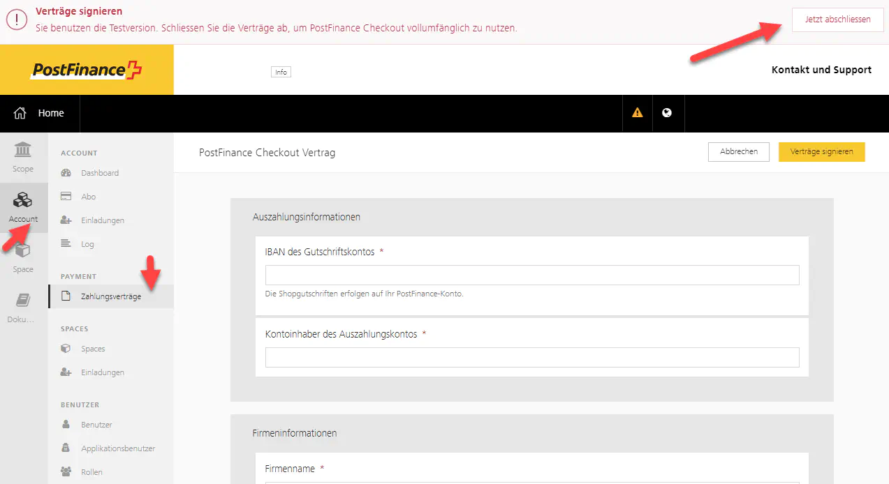This screenshot has height=484, width=889.
Task: Click the yellow Verträge signieren button
Action: [821, 152]
